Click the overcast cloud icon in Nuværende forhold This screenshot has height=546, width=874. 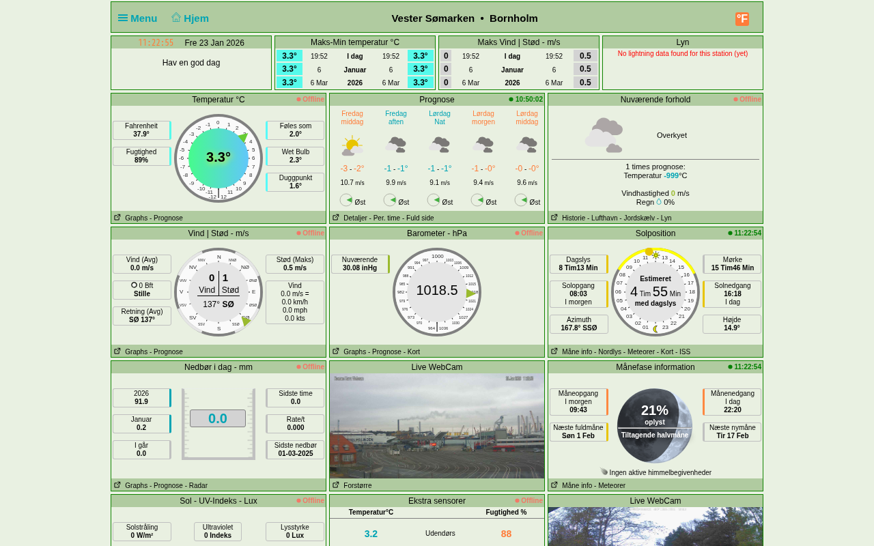click(x=604, y=135)
